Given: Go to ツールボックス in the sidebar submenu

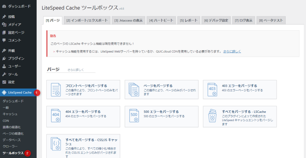Looking at the screenshot, I should [x=13, y=153].
